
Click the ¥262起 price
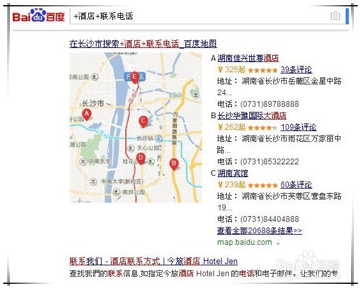tap(231, 127)
